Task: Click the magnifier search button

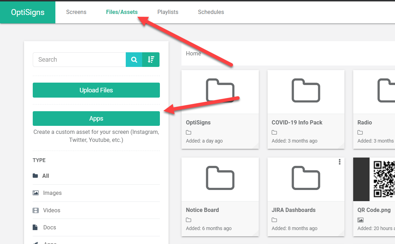Action: pos(134,60)
